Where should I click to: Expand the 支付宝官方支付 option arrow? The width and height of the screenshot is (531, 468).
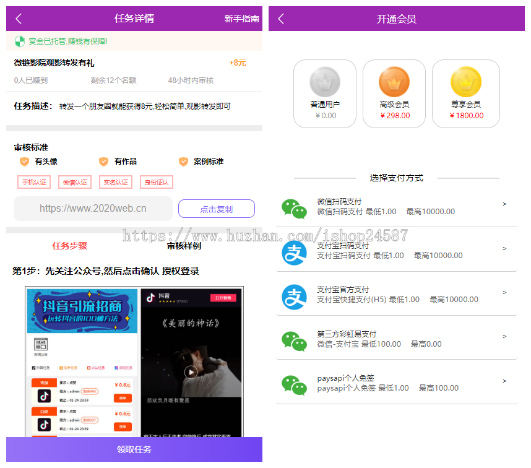coord(504,292)
